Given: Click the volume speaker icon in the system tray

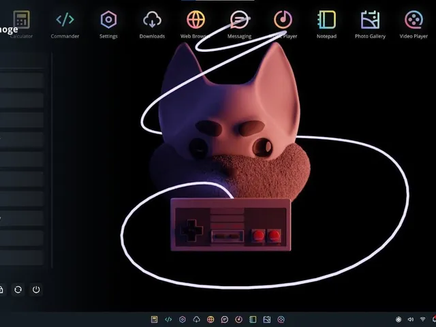Looking at the screenshot, I should (410, 320).
